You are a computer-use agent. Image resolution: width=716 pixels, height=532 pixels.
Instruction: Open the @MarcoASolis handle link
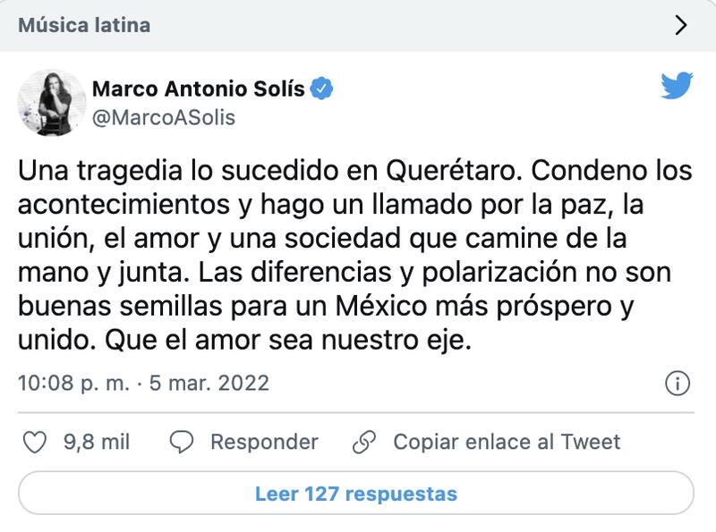(x=164, y=117)
